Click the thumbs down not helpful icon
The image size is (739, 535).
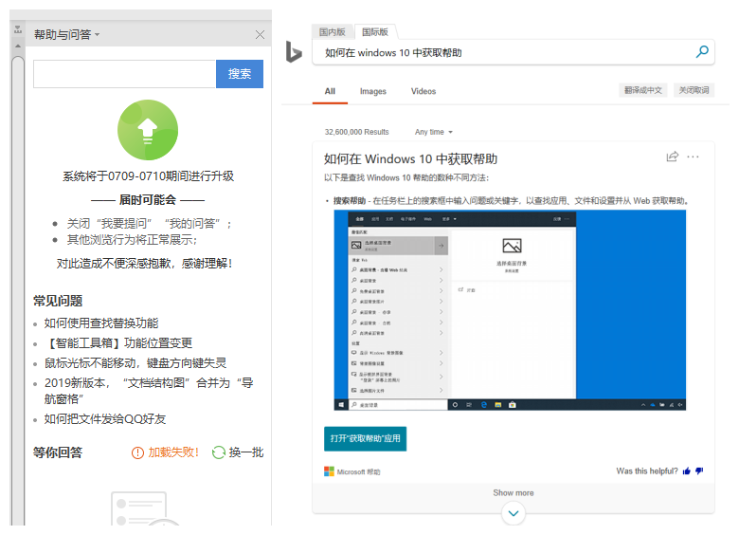699,470
